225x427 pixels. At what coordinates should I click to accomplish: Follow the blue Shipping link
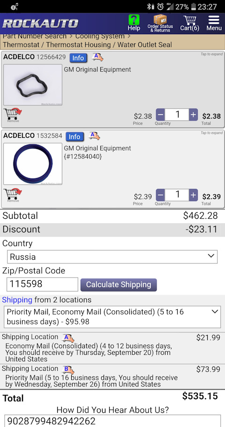pyautogui.click(x=17, y=300)
